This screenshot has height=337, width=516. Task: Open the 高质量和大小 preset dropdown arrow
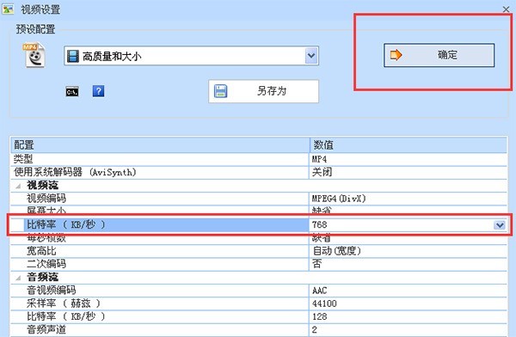coord(311,56)
